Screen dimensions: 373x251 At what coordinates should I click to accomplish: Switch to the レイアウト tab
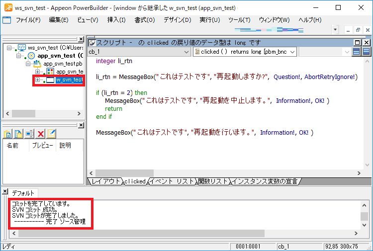tap(106, 181)
